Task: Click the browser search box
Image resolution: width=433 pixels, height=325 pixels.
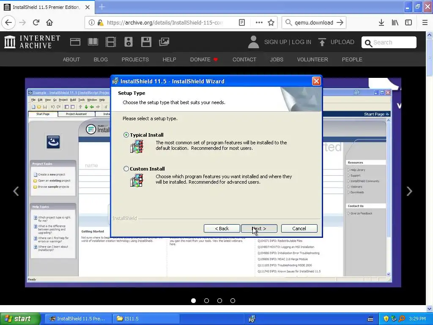Action: pos(314,22)
